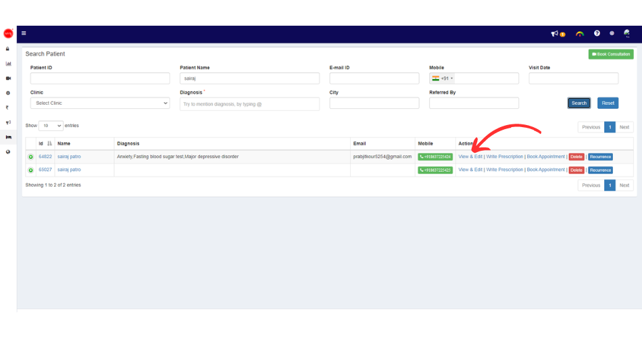Click the hamburger menu icon in top bar

[x=24, y=33]
